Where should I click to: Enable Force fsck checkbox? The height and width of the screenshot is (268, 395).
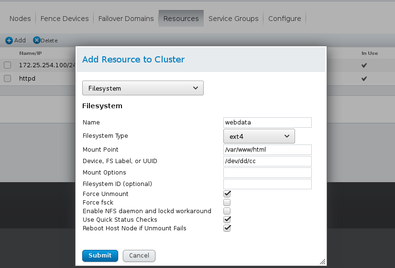point(227,203)
